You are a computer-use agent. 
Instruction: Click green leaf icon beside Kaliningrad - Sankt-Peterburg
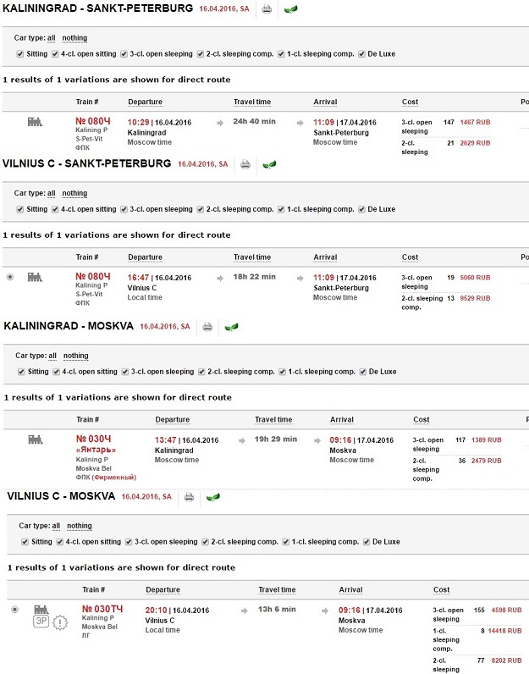(290, 9)
